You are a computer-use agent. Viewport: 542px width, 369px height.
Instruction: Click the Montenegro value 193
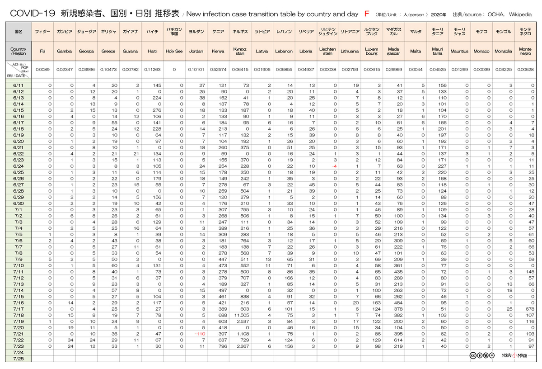click(530, 334)
